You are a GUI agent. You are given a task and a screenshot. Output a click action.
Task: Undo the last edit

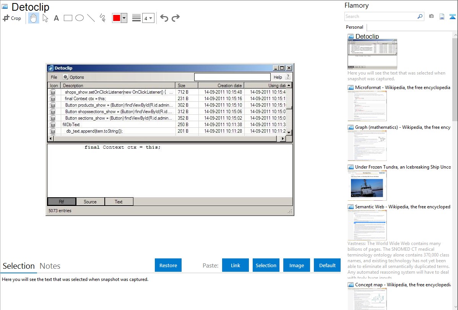(x=164, y=18)
